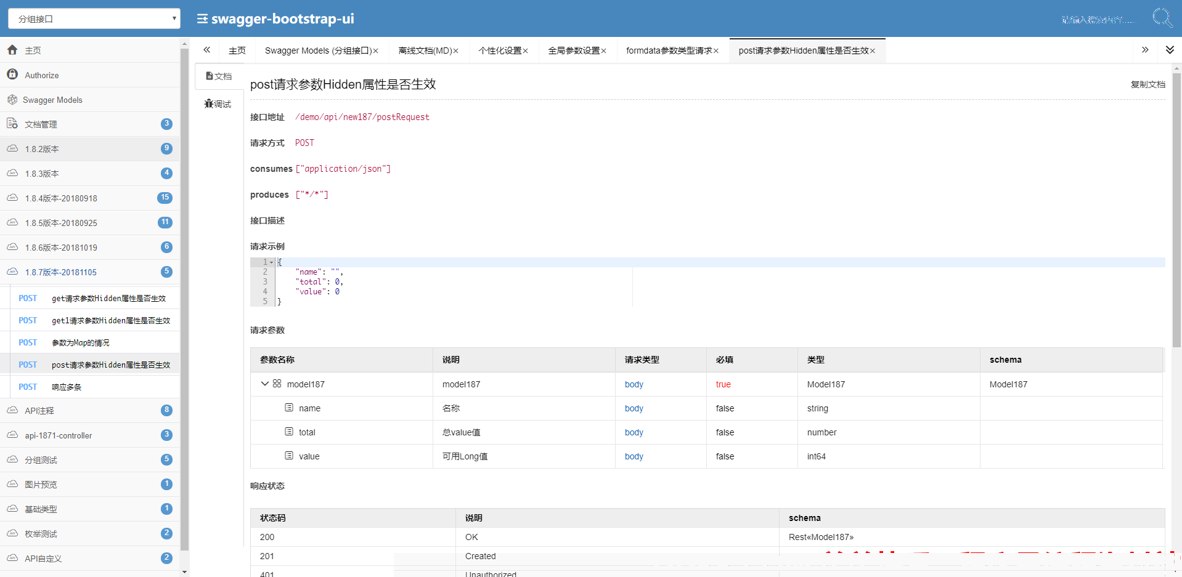Open the API自定义 group
Viewport: 1182px width, 577px height.
(90, 558)
